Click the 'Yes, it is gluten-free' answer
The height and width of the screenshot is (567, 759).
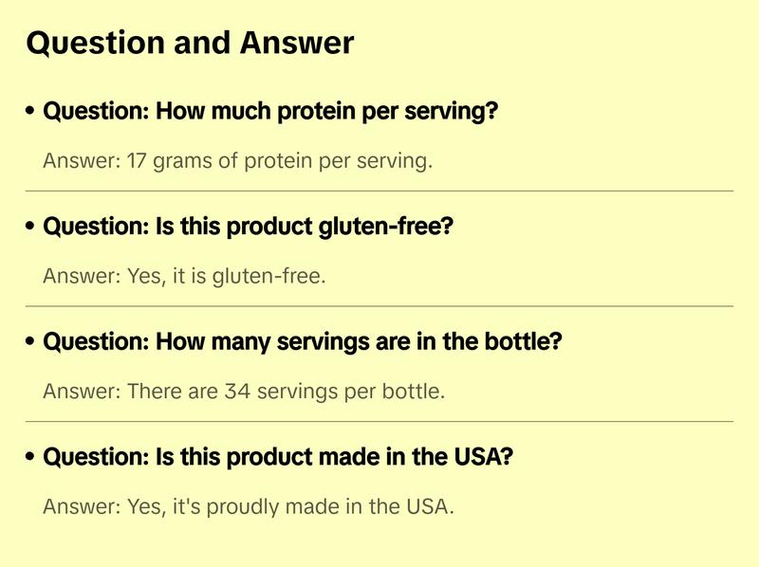tap(184, 277)
